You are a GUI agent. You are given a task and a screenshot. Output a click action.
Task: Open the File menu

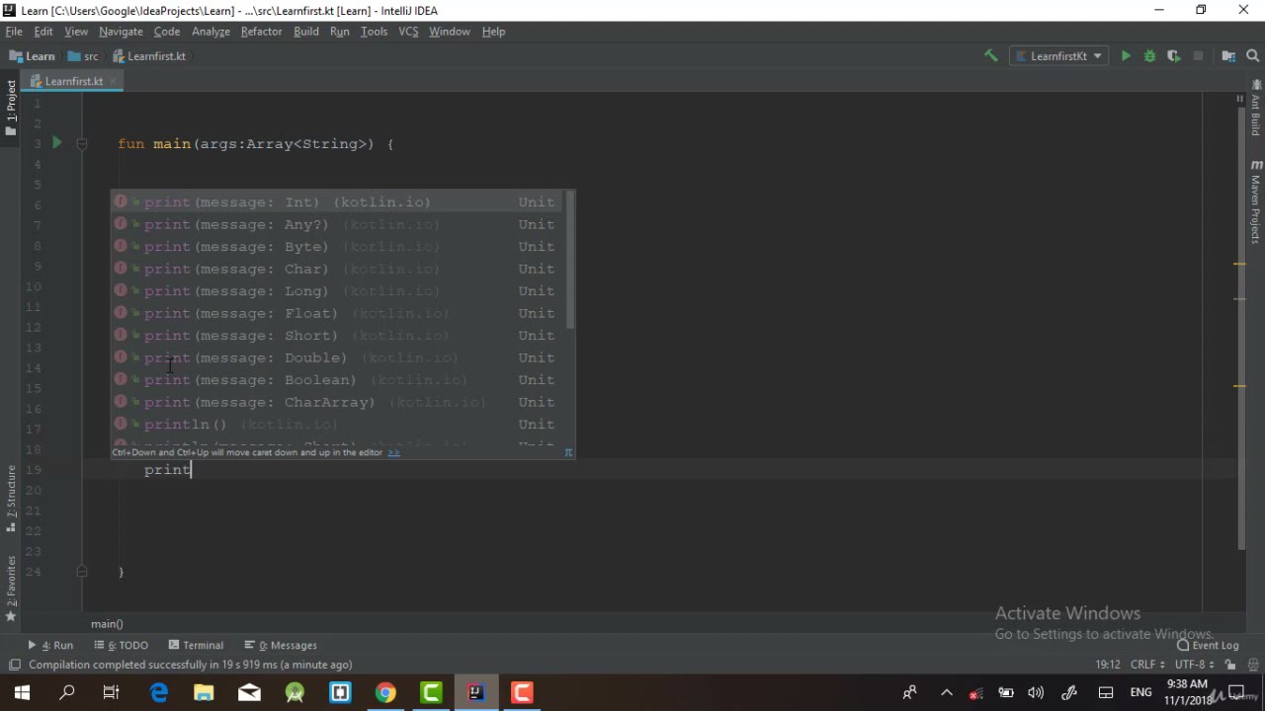[x=14, y=32]
